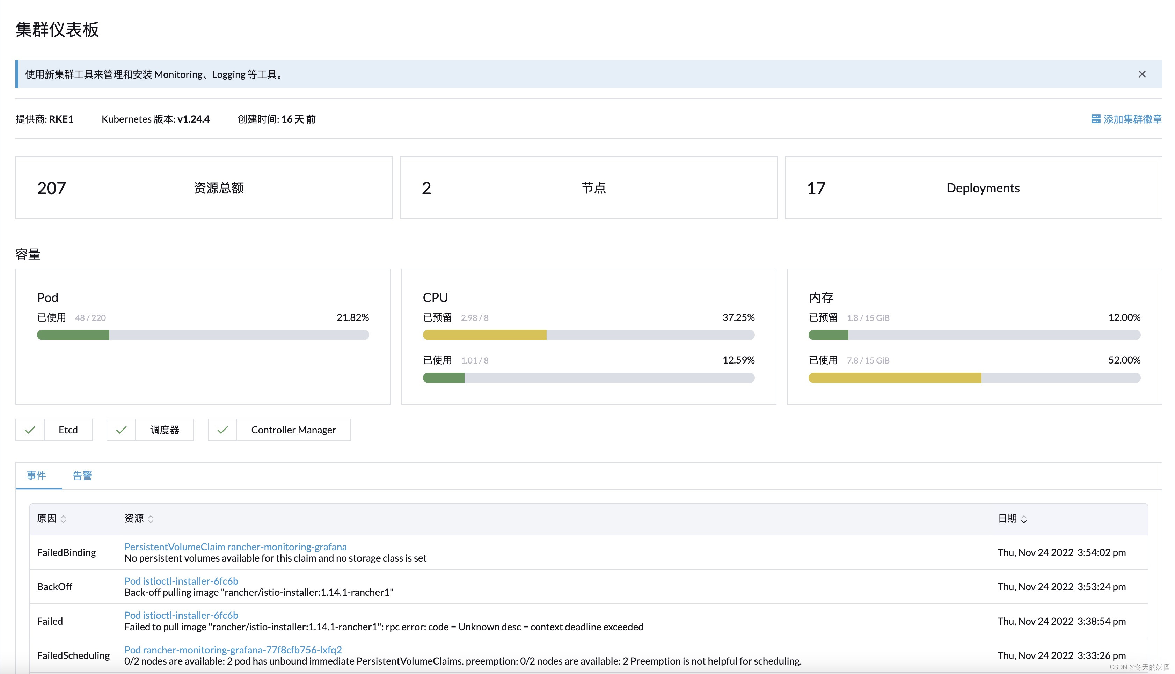Image resolution: width=1175 pixels, height=674 pixels.
Task: Expand the 资源 column dropdown arrow
Action: coord(153,518)
